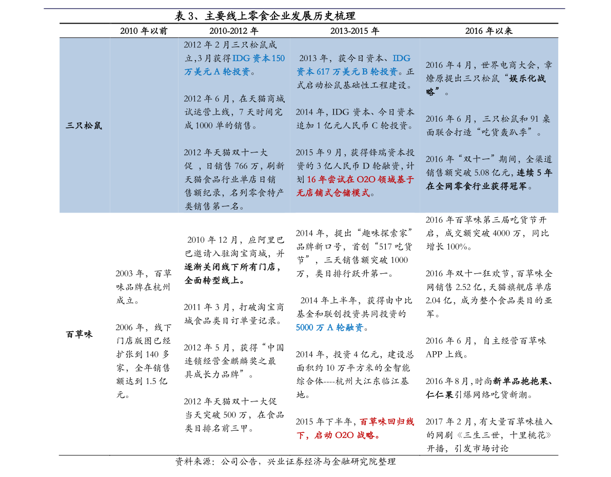The image size is (611, 477).
Task: Click the "2010 年以前" column header
Action: tap(144, 31)
